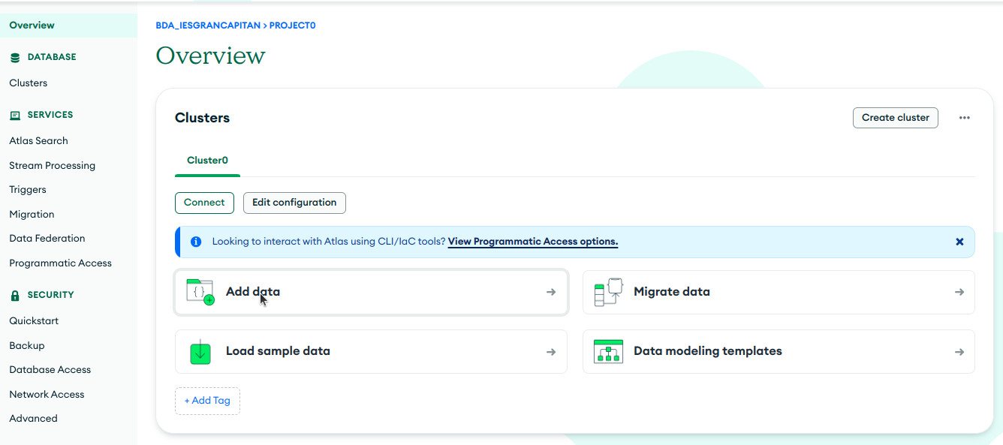Click the Data modeling templates label

pos(708,351)
